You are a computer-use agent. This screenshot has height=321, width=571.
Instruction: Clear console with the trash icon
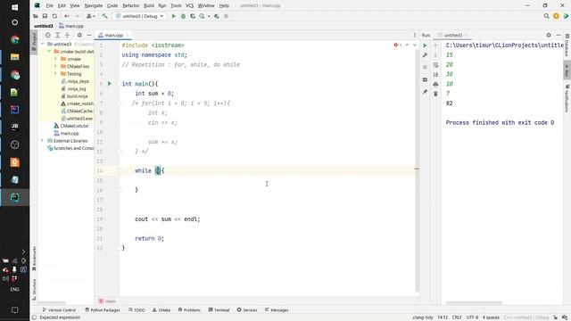coord(436,94)
